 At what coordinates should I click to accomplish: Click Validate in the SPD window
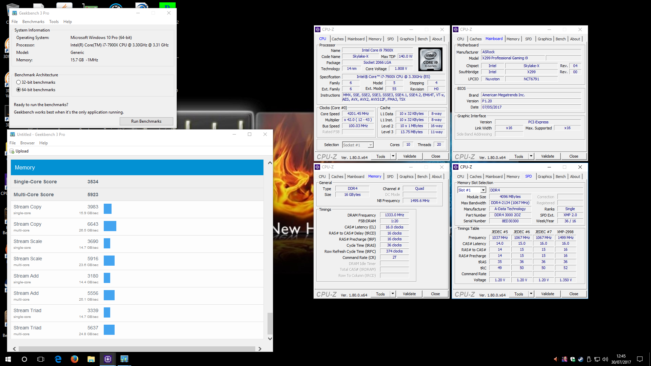click(x=548, y=294)
